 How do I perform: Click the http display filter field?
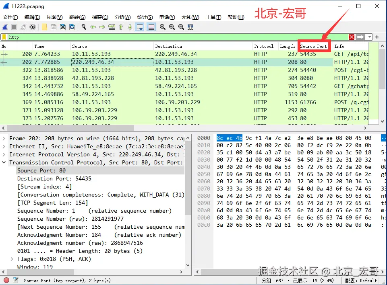[178, 37]
